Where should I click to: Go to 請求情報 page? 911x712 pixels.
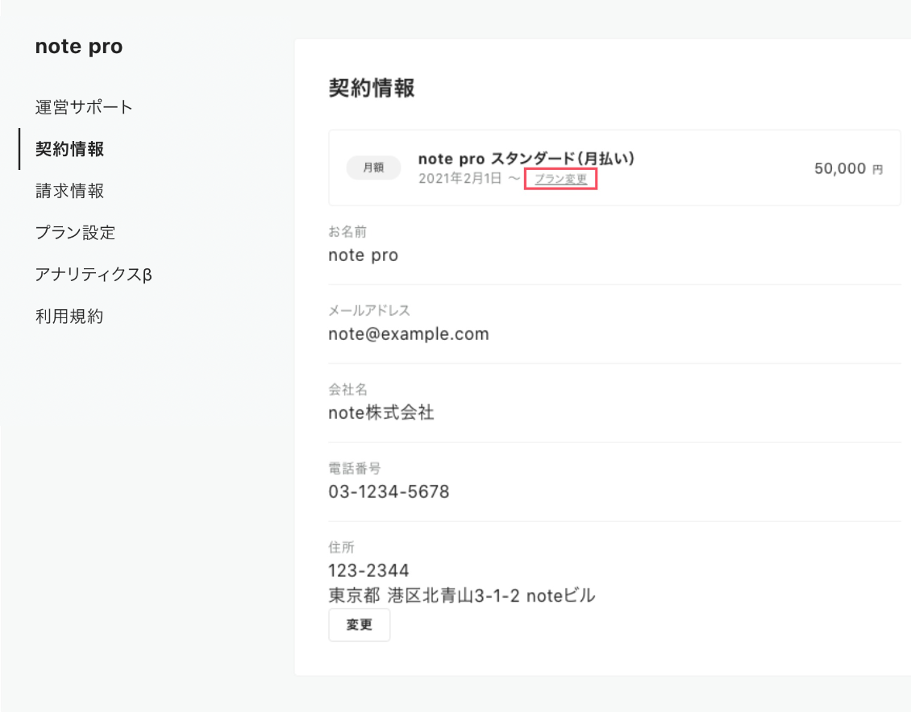coord(69,191)
